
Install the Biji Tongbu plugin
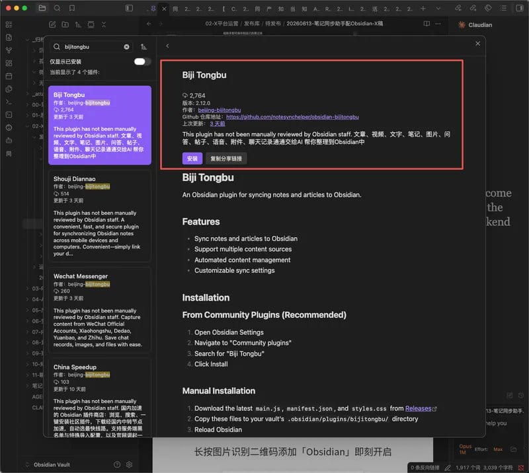pyautogui.click(x=192, y=159)
